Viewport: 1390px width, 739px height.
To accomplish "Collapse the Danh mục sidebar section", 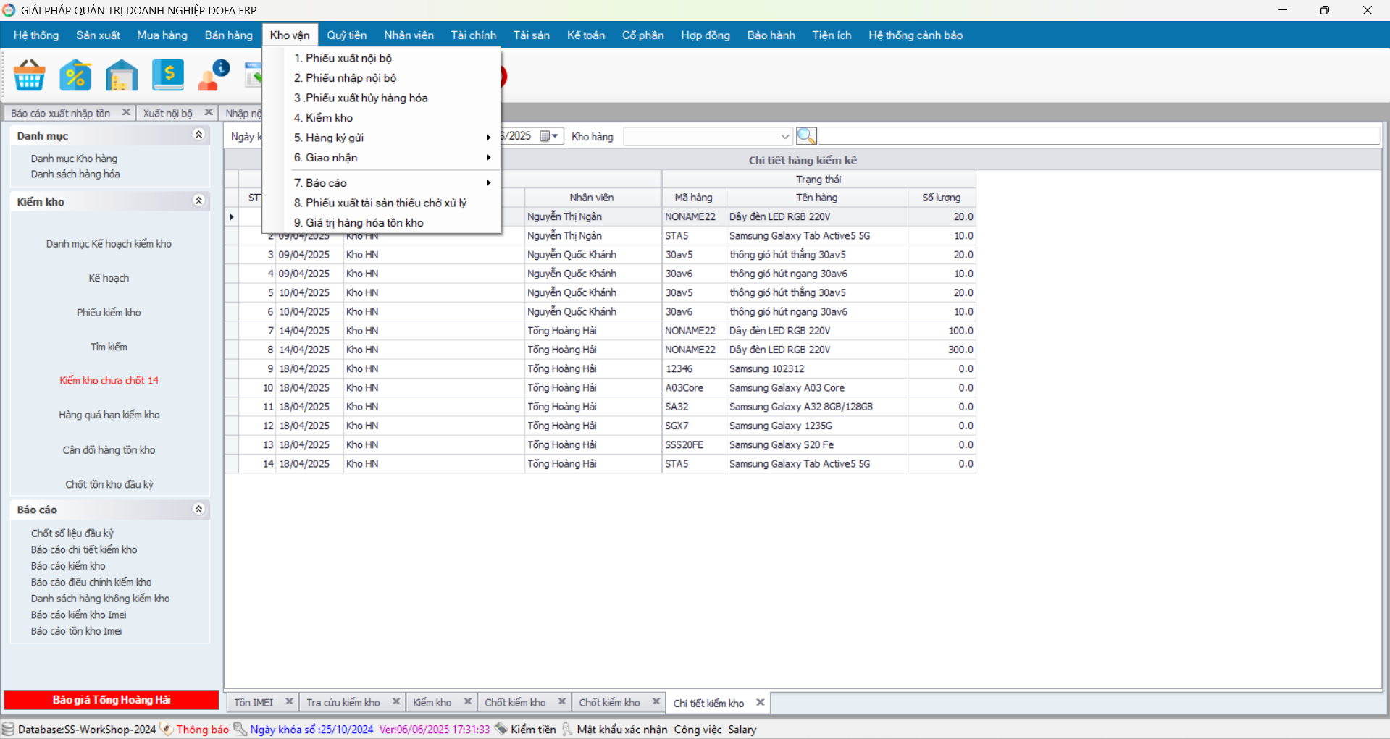I will pos(198,135).
